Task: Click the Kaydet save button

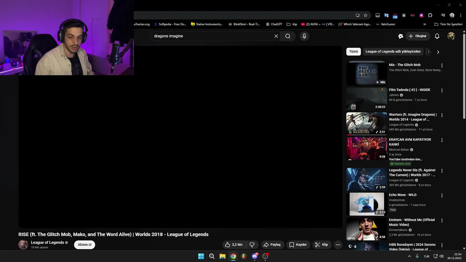Action: pos(298,245)
